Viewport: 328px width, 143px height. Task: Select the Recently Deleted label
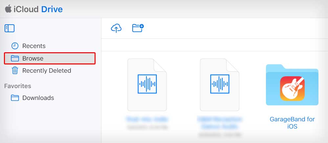point(47,71)
